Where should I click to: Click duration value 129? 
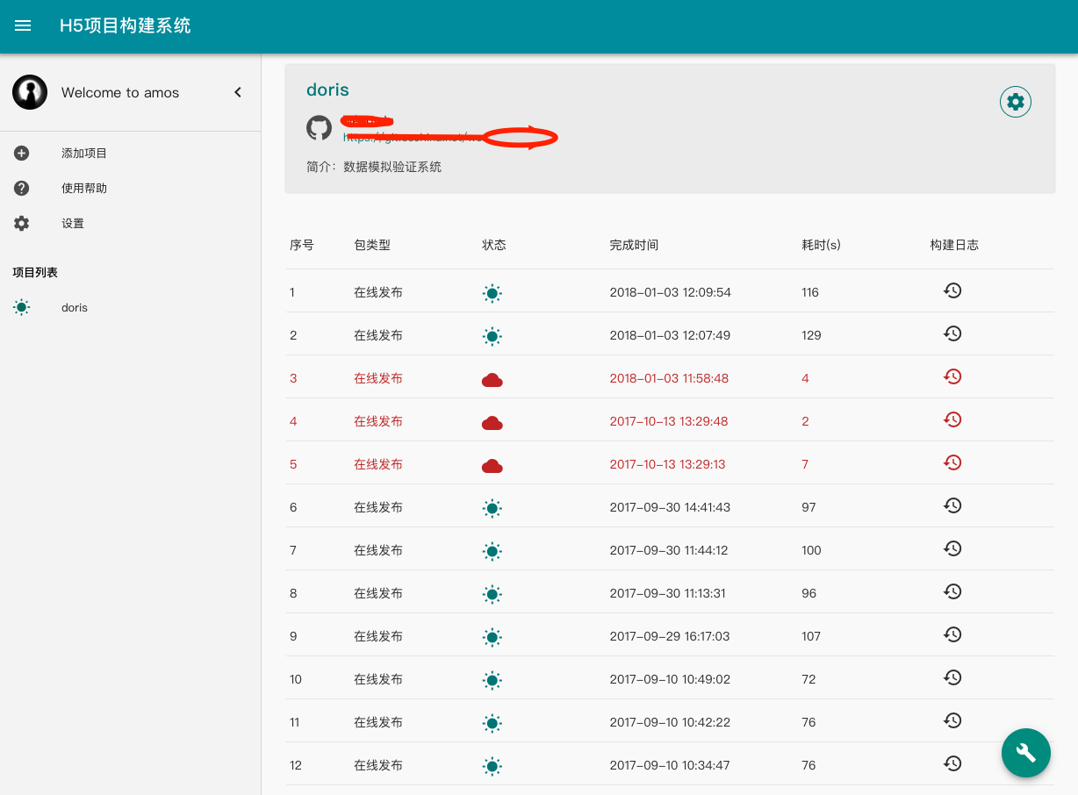[812, 335]
